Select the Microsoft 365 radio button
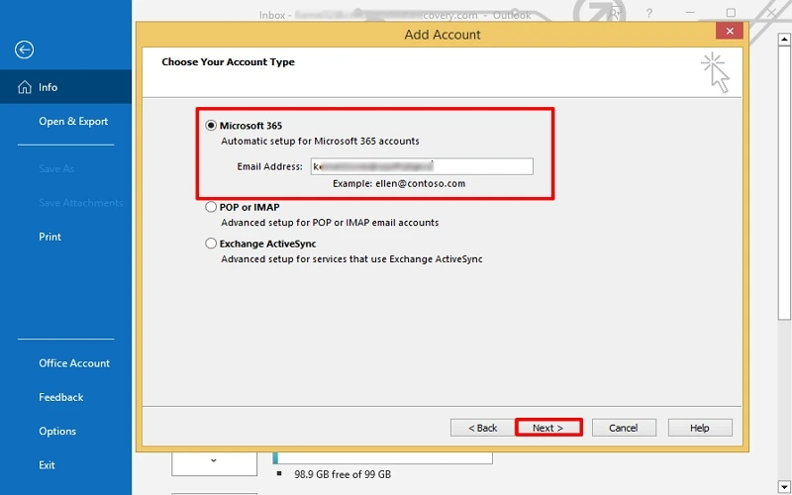Image resolution: width=792 pixels, height=495 pixels. tap(211, 126)
